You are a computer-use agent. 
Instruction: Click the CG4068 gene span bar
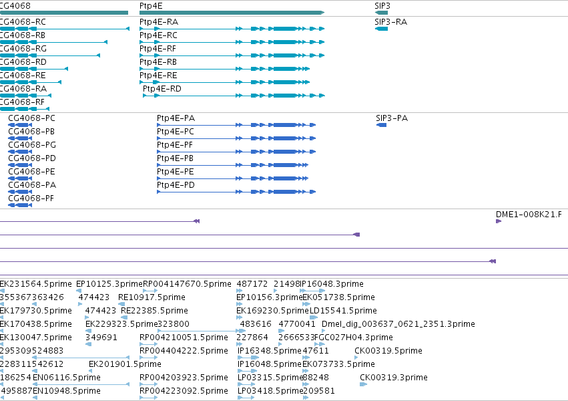64,13
